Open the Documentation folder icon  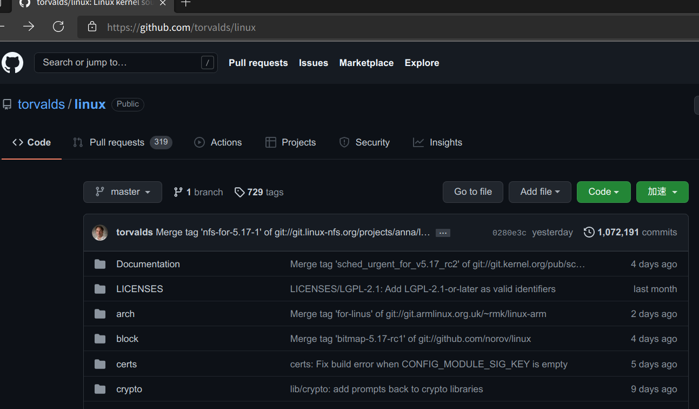coord(100,264)
